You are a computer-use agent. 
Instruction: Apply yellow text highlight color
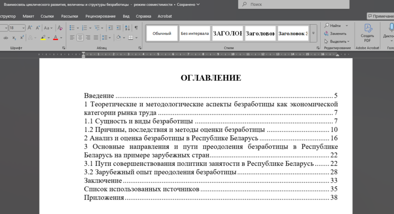[43, 37]
